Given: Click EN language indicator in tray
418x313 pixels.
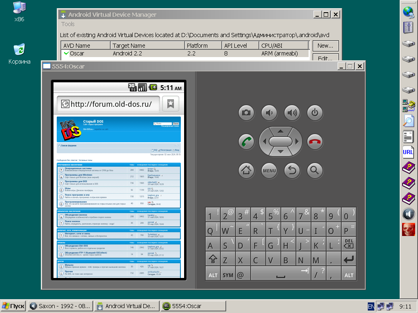Looking at the screenshot, I should [x=371, y=306].
